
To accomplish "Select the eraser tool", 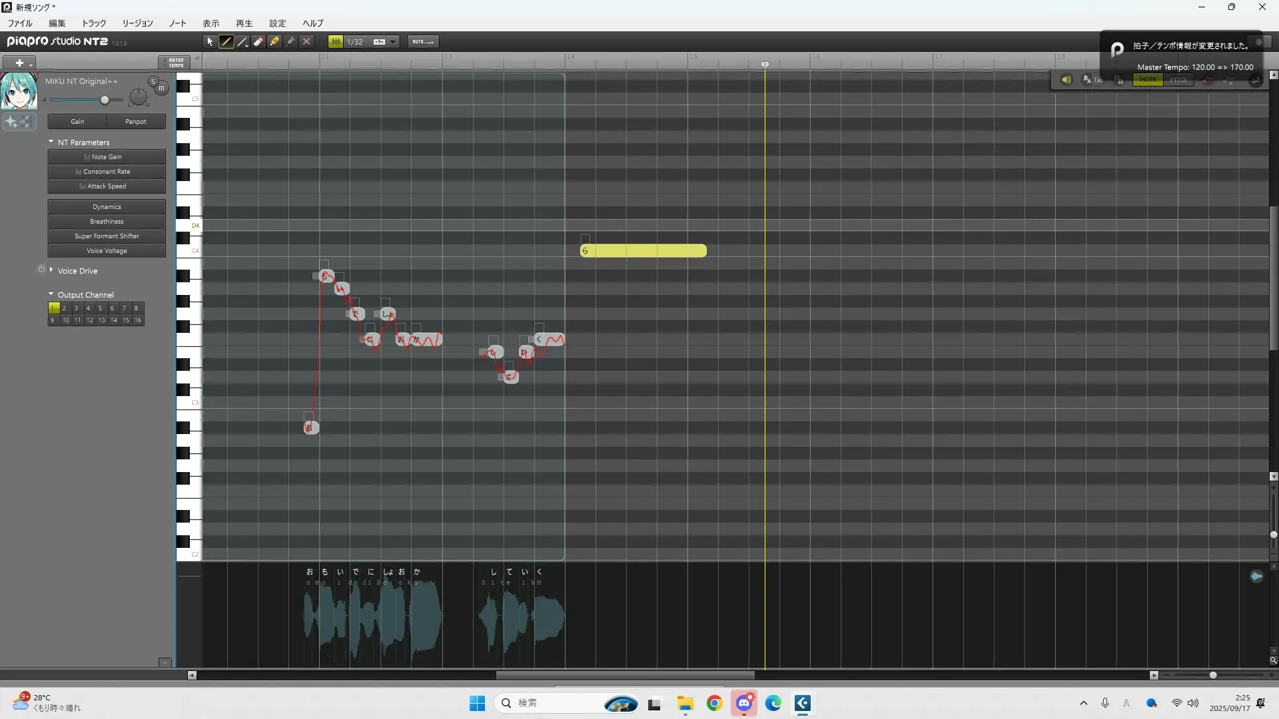I will [258, 41].
